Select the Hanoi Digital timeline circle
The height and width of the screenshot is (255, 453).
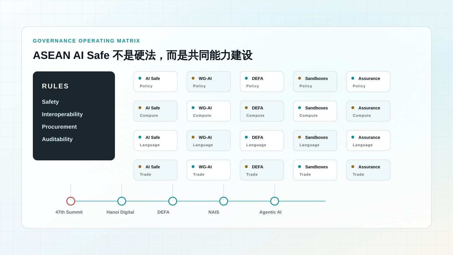click(x=122, y=201)
